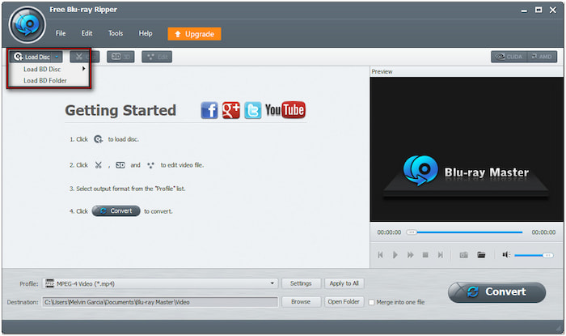Click the Destination path text field
Viewport: 566px width, 336px height.
[x=159, y=302]
